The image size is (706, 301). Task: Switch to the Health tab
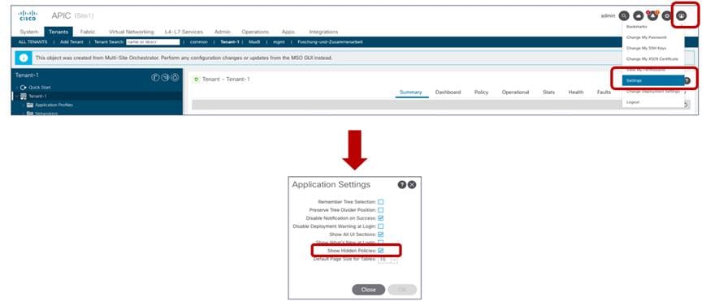[576, 92]
